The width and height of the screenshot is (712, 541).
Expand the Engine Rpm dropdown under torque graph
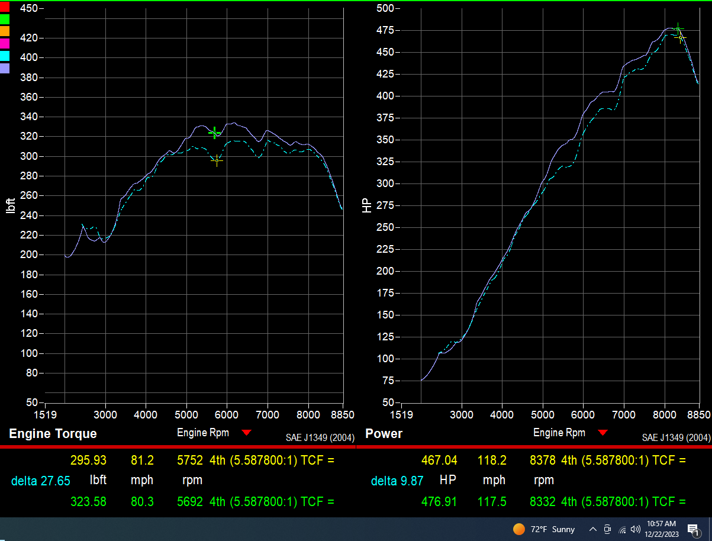(x=247, y=433)
